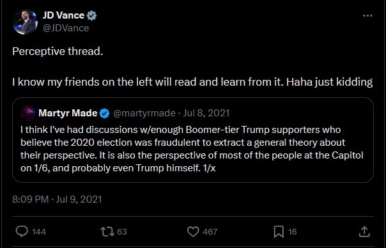Screen dimensions: 386x248
Task: Click the JD Vance profile avatar
Action: [25, 22]
